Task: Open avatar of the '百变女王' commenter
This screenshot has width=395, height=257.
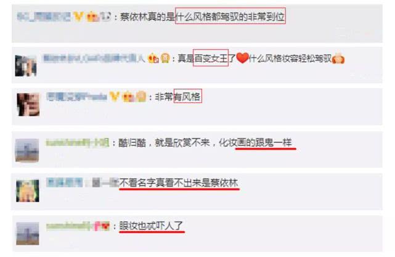Action: pyautogui.click(x=26, y=66)
